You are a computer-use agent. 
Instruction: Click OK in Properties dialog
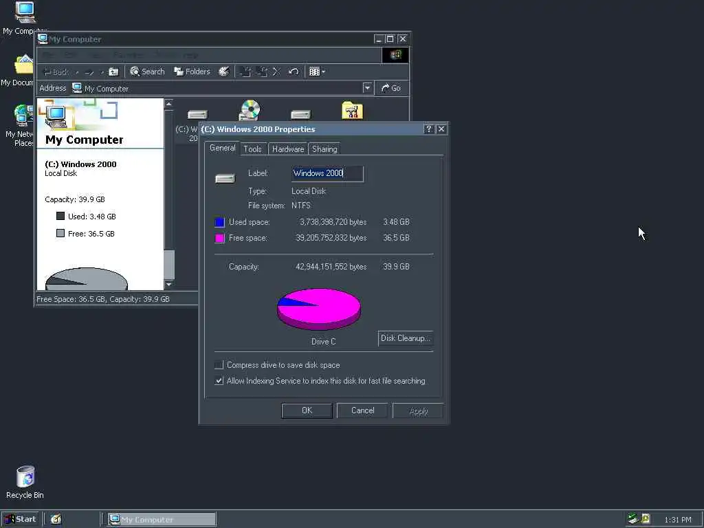307,410
